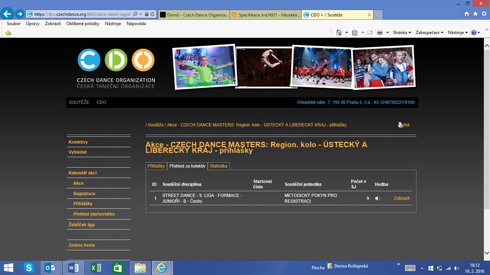Open the Zabezpečení dropdown menu

[x=429, y=33]
